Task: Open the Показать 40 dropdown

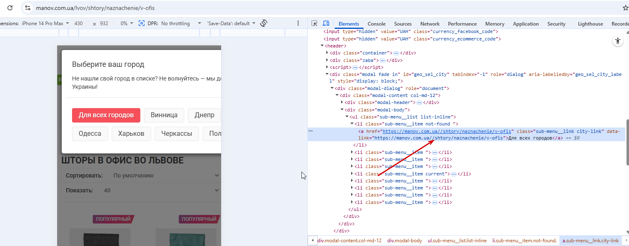Action: pyautogui.click(x=141, y=190)
